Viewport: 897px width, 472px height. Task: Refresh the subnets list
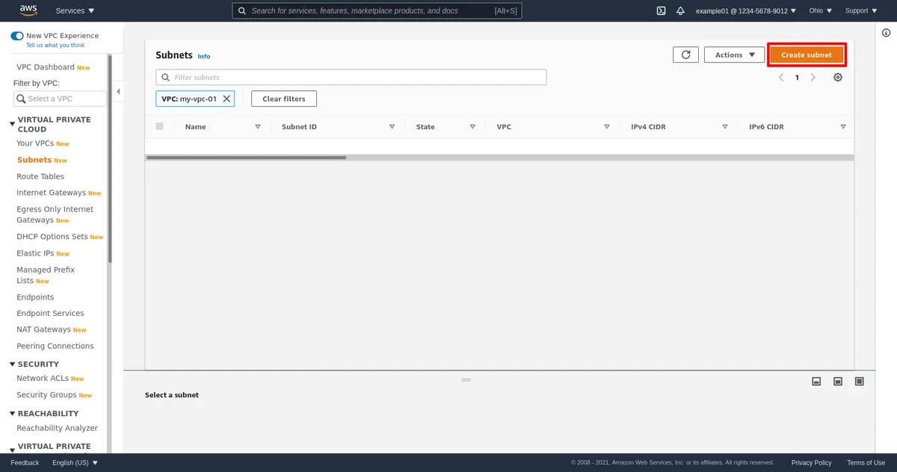(x=685, y=55)
